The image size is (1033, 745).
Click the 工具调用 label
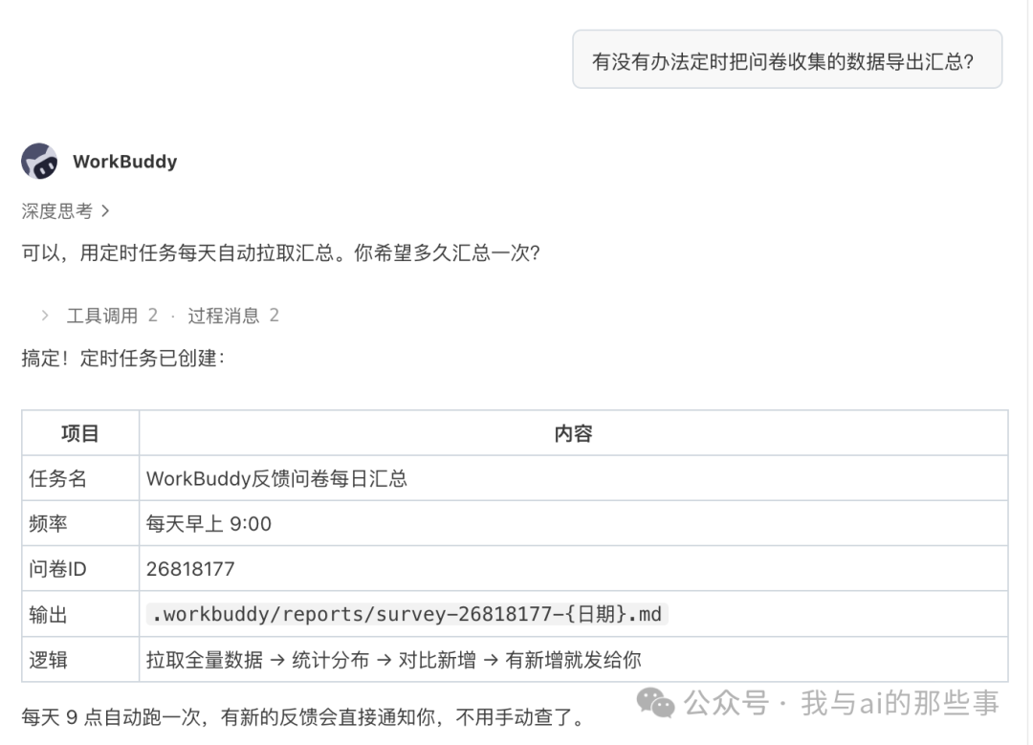pyautogui.click(x=102, y=316)
